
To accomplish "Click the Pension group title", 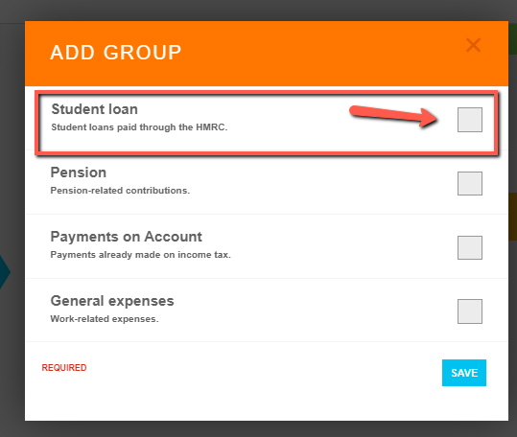I will pos(79,172).
